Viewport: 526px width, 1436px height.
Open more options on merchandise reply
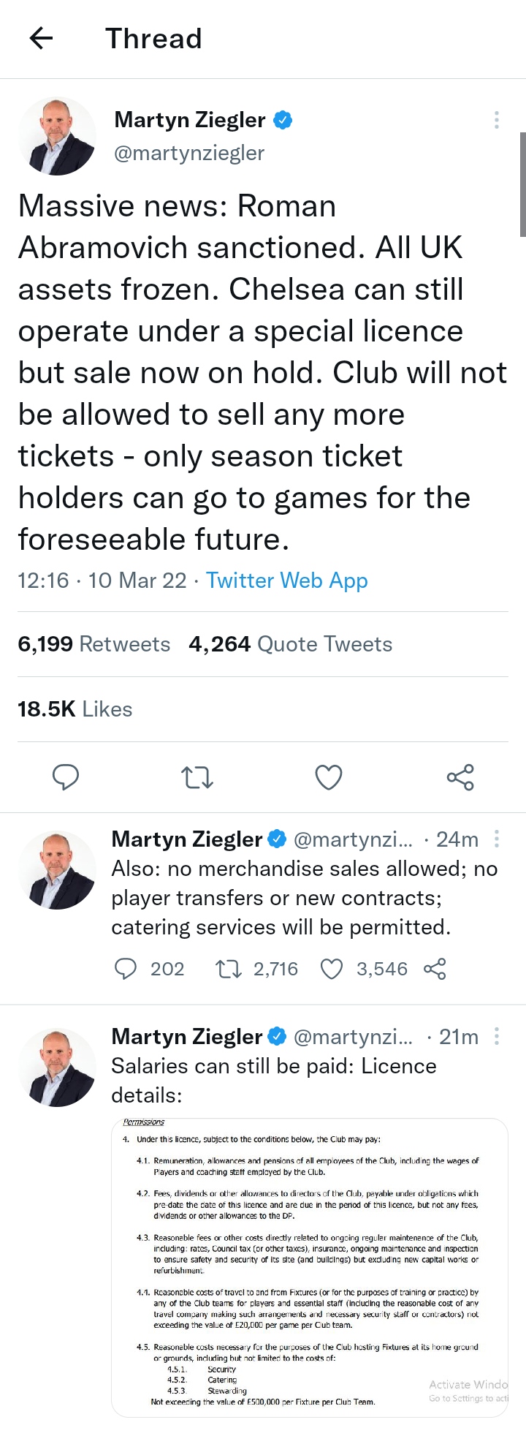coord(497,839)
